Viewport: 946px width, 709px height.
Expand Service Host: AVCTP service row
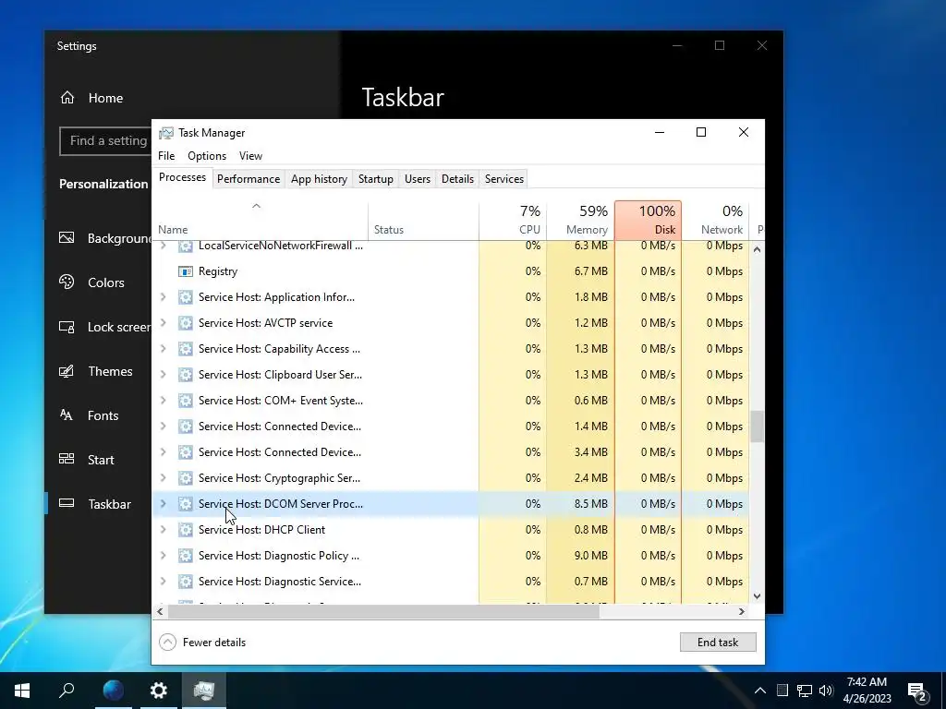pos(163,323)
